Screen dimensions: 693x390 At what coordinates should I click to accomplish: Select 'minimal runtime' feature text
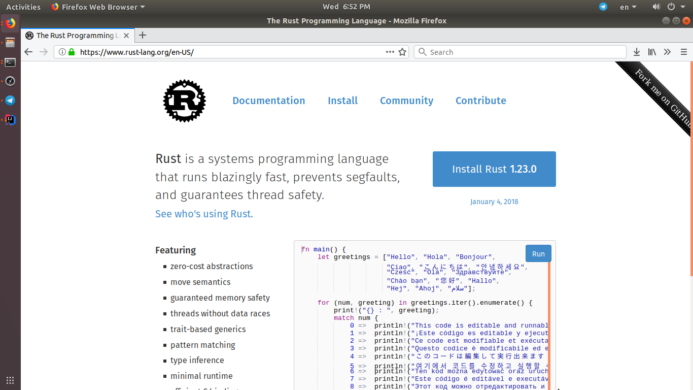(x=201, y=376)
